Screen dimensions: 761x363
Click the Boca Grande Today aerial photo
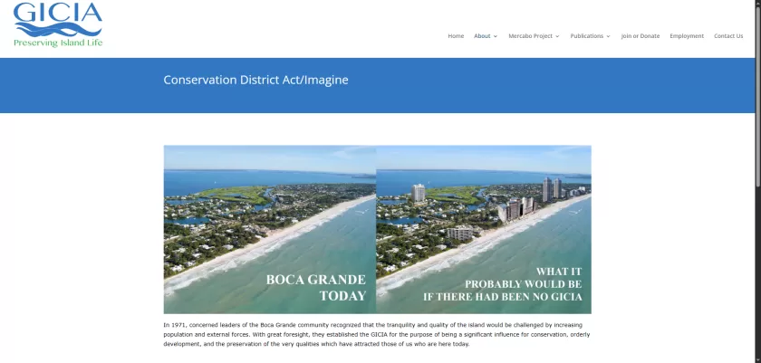coord(269,208)
